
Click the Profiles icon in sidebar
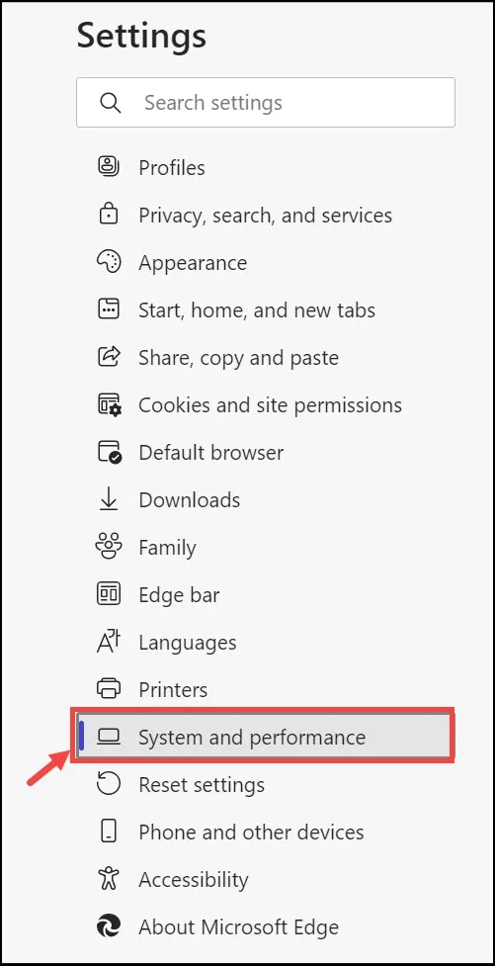pyautogui.click(x=109, y=166)
